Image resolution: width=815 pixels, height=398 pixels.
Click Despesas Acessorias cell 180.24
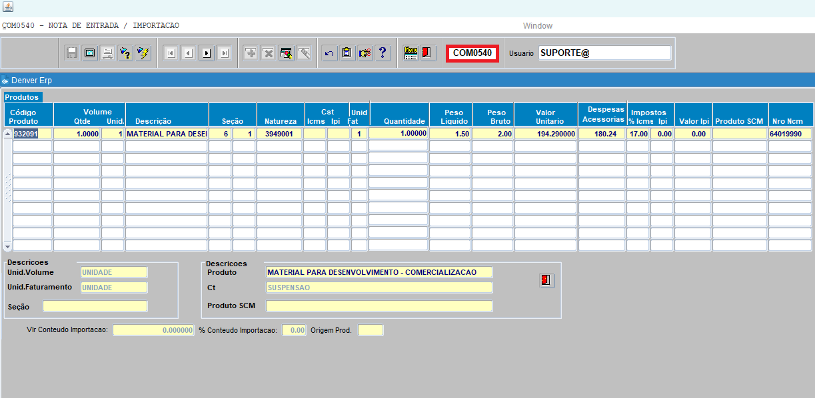602,134
